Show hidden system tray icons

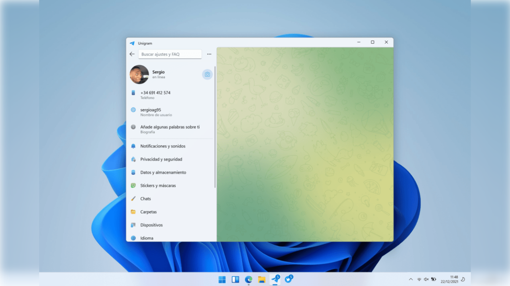click(x=411, y=280)
